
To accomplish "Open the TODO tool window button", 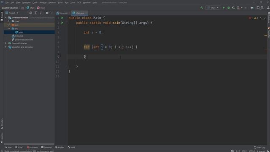I will tap(19, 147).
